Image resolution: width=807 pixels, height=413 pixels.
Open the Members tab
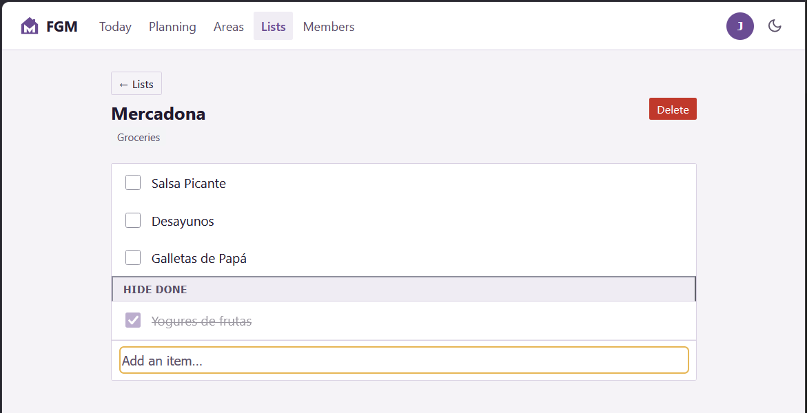(x=328, y=26)
